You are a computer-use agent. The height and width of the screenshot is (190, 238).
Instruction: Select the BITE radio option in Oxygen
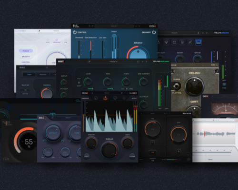48,40
